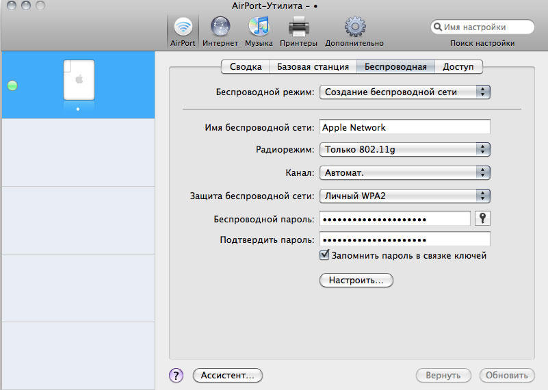
Task: Click the green status indicator in sidebar
Action: point(12,86)
